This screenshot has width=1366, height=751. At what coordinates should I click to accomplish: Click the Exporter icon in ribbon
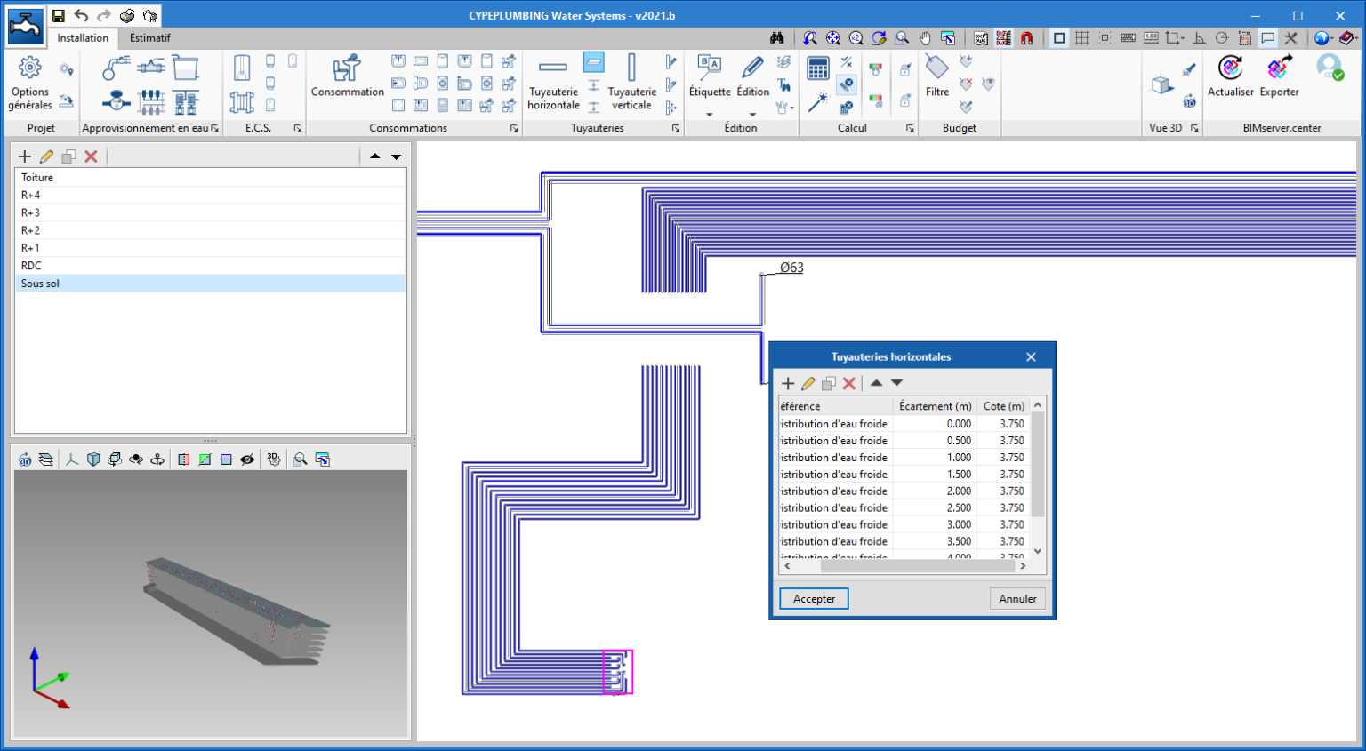click(x=1279, y=68)
